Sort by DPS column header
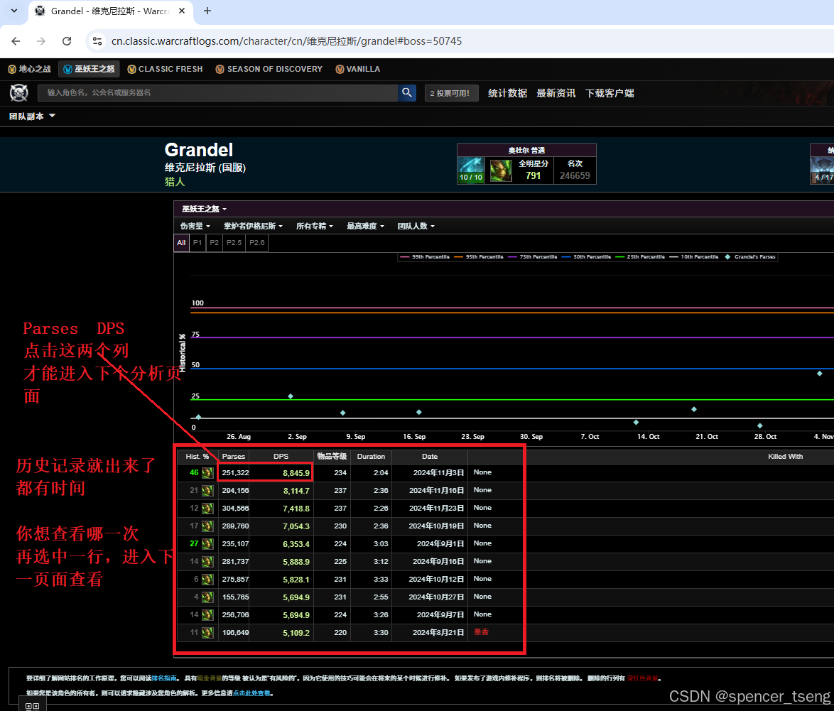Screen dimensions: 834x711 [x=281, y=456]
